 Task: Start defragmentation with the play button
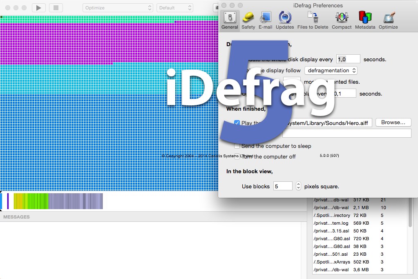pos(39,8)
